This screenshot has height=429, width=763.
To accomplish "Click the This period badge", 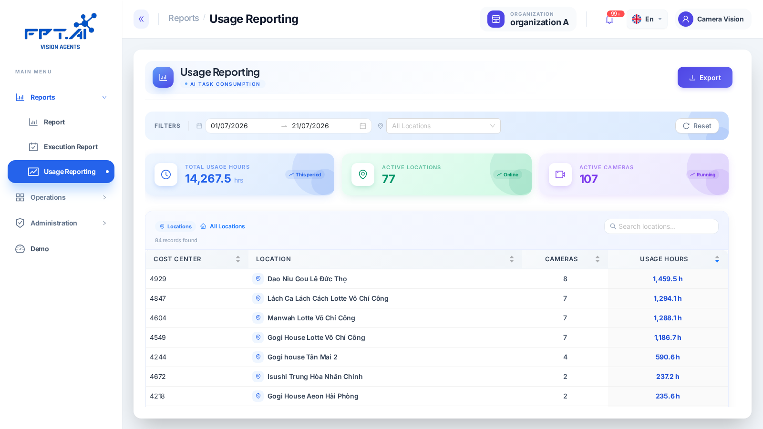I will (305, 174).
